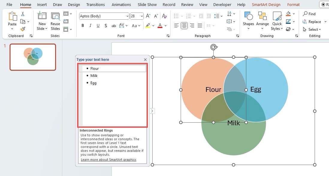Viewport: 329px width, 176px height.
Task: Toggle Italic formatting
Action: click(90, 25)
